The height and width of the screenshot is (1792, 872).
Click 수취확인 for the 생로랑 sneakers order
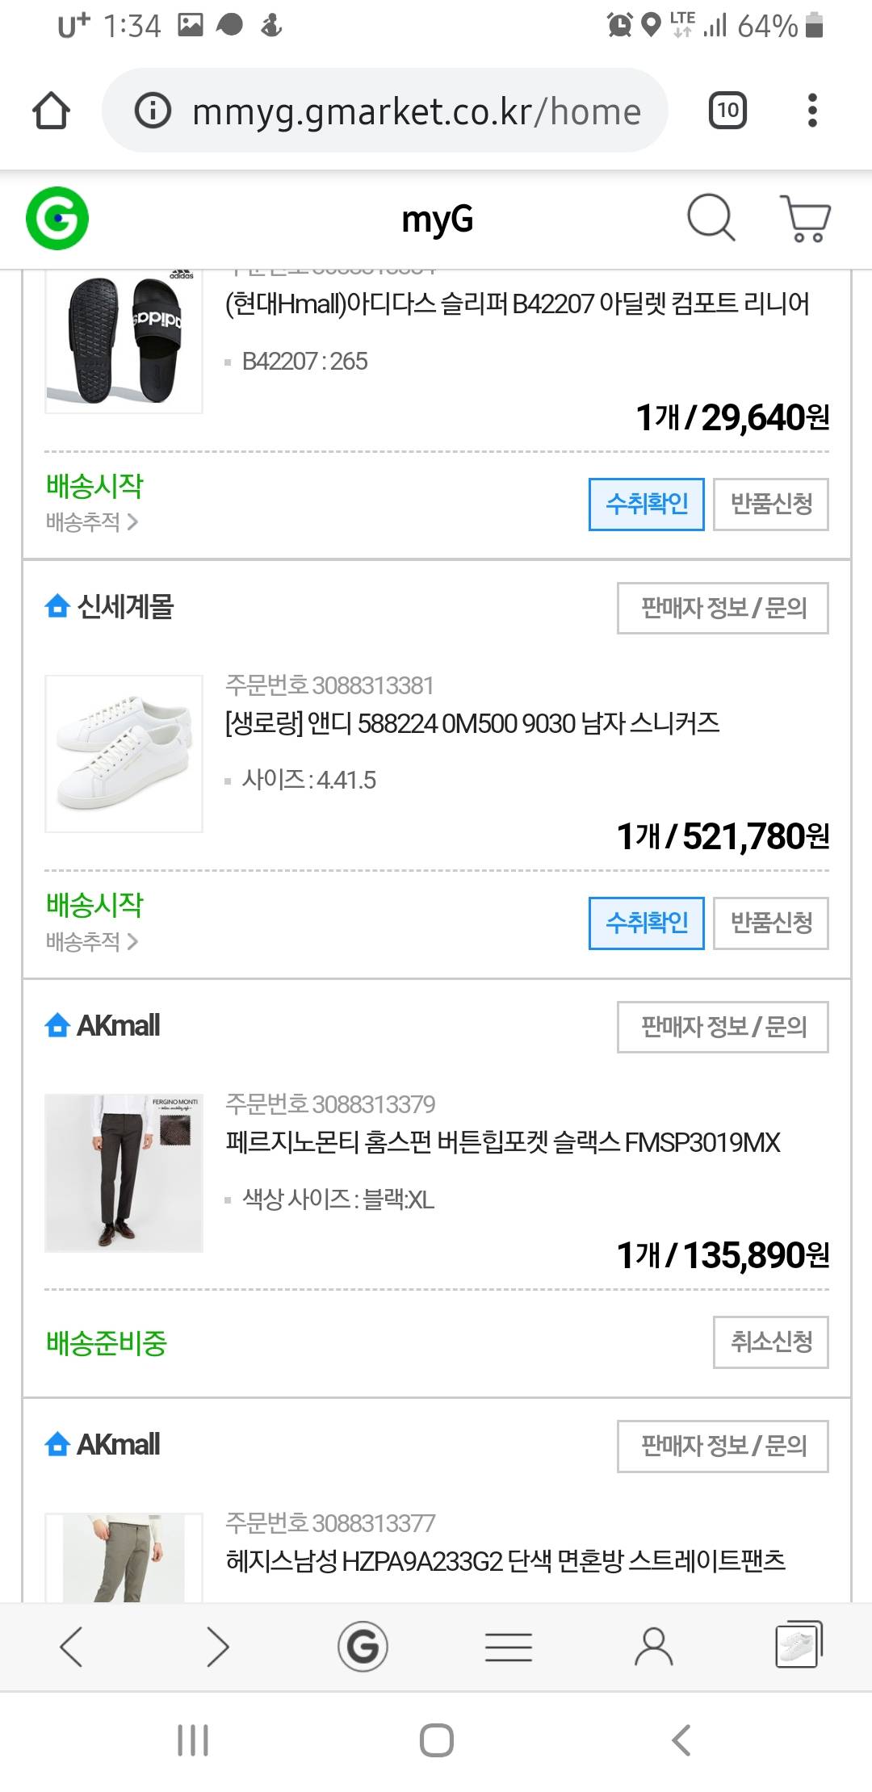coord(646,923)
